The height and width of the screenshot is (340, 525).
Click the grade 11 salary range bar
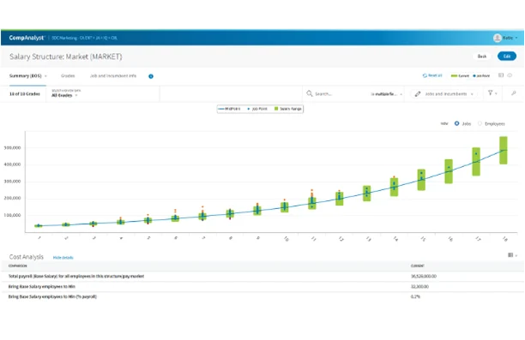[x=312, y=203]
